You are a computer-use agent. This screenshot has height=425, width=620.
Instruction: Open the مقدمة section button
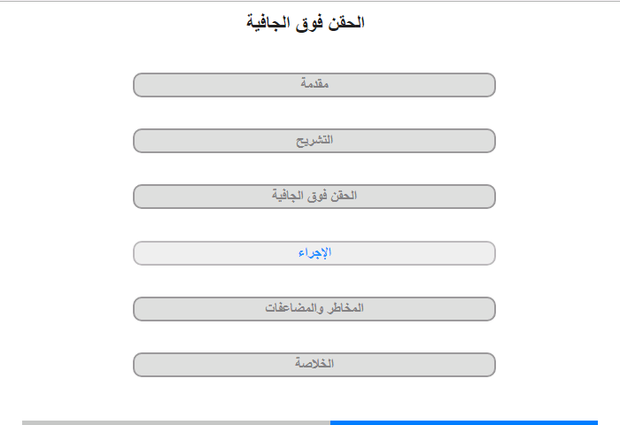pyautogui.click(x=314, y=85)
